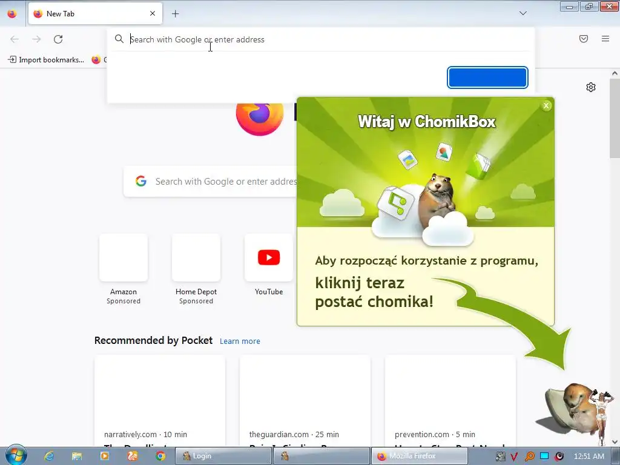Click the Google logo in search box

point(140,182)
